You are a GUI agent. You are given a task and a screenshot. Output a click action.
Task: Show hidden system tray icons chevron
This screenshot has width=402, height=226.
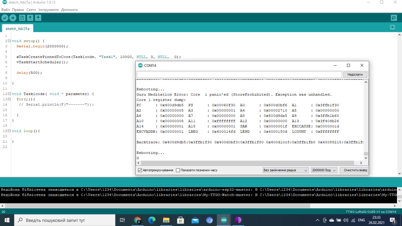[318, 220]
